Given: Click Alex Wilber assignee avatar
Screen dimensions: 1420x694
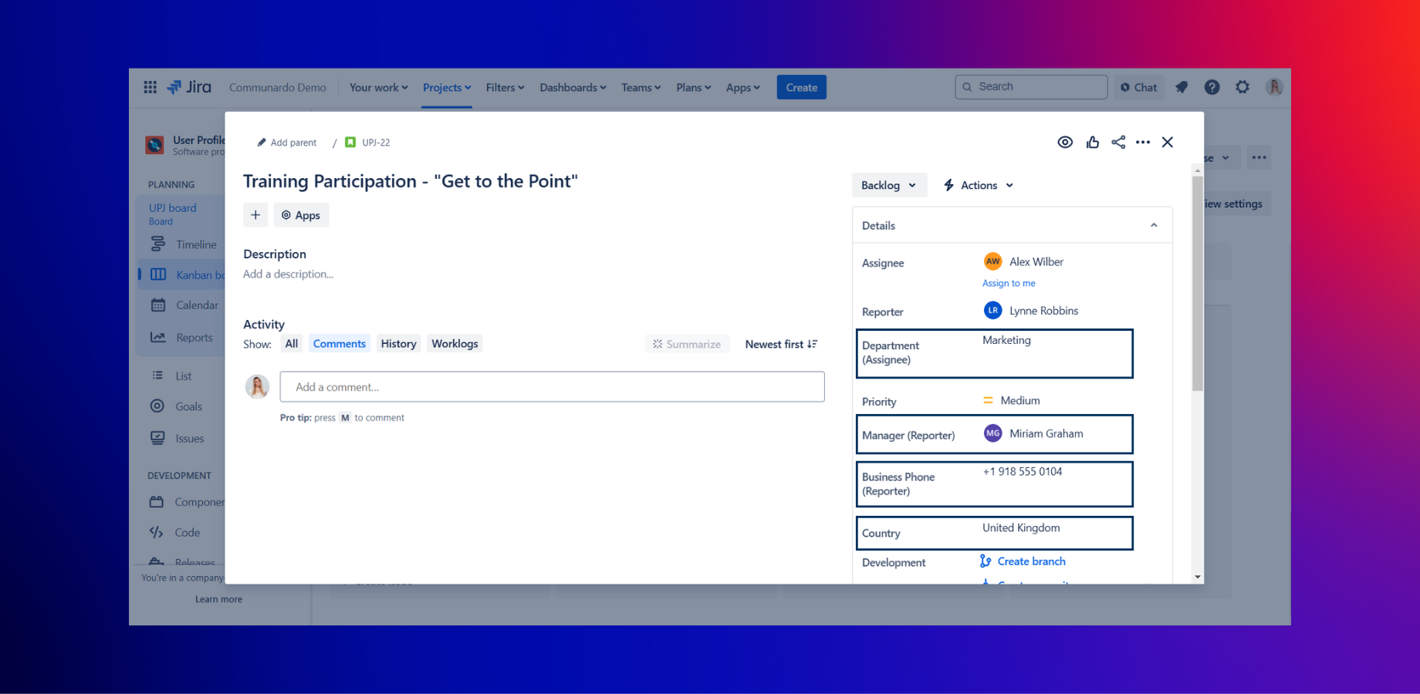Looking at the screenshot, I should (x=992, y=261).
